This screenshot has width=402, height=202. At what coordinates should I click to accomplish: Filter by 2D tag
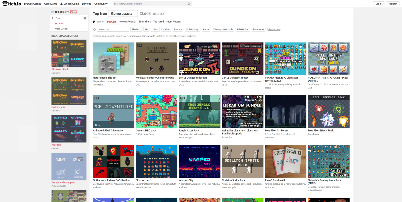pyautogui.click(x=146, y=29)
